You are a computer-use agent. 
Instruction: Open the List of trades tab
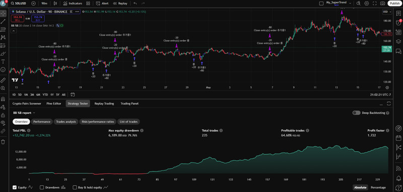click(x=128, y=122)
